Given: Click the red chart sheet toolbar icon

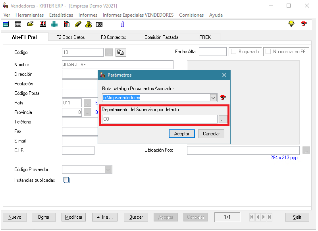Looking at the screenshot, I should (x=67, y=24).
